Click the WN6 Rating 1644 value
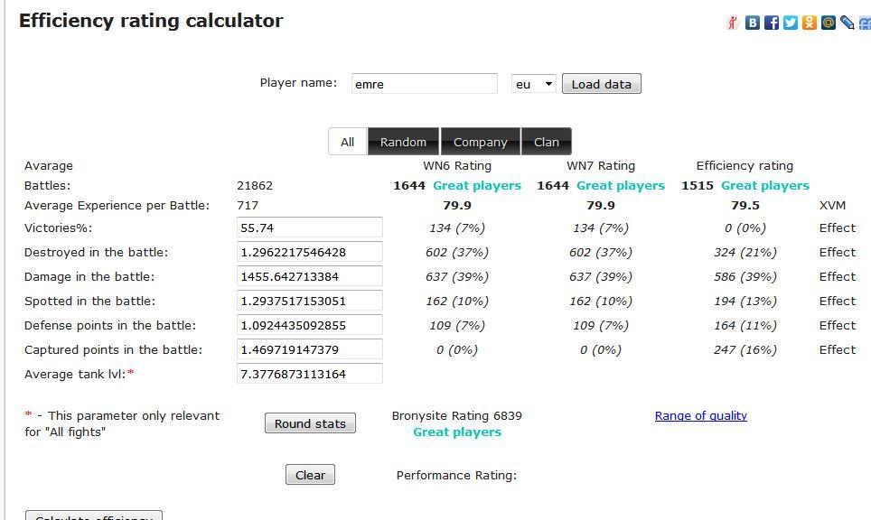871x520 pixels. (409, 185)
